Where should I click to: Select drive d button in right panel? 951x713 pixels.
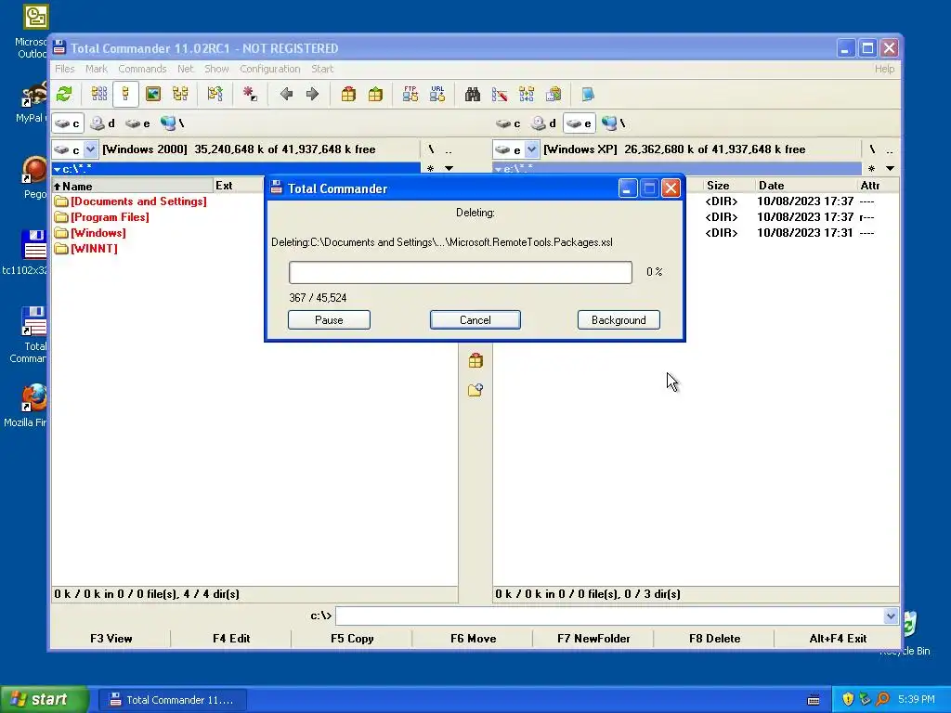coord(543,123)
